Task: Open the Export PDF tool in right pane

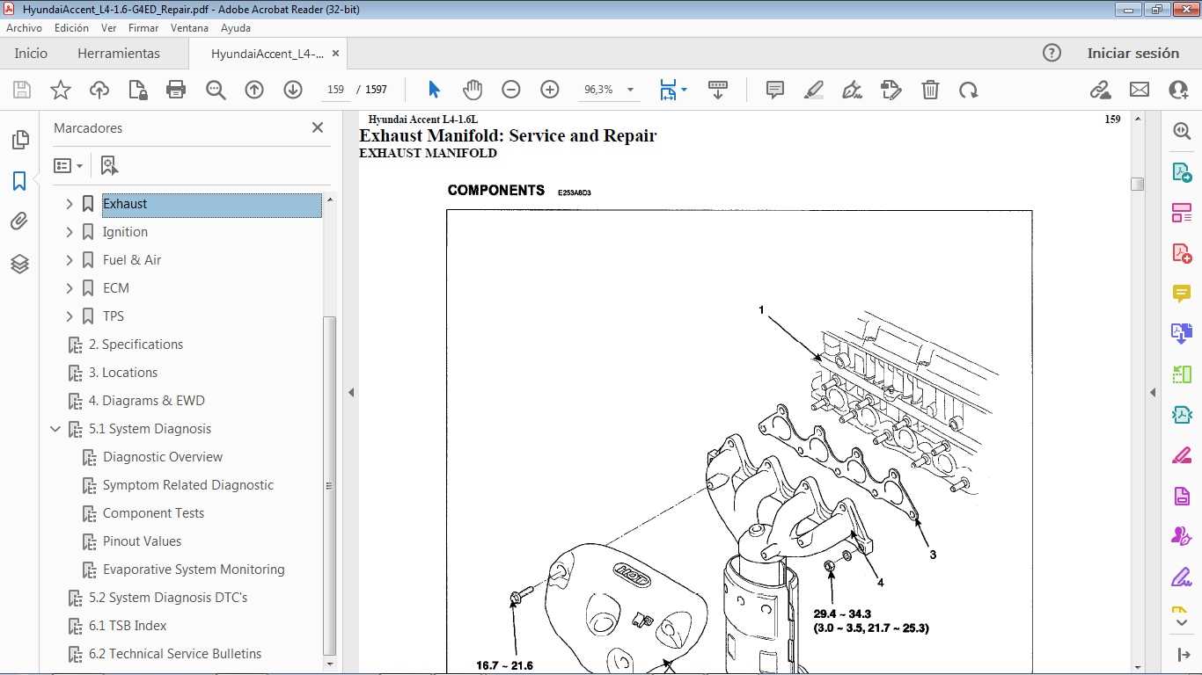Action: (1181, 172)
